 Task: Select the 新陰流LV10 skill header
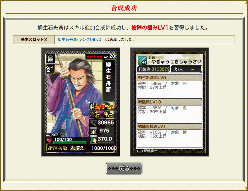pyautogui.click(x=169, y=102)
